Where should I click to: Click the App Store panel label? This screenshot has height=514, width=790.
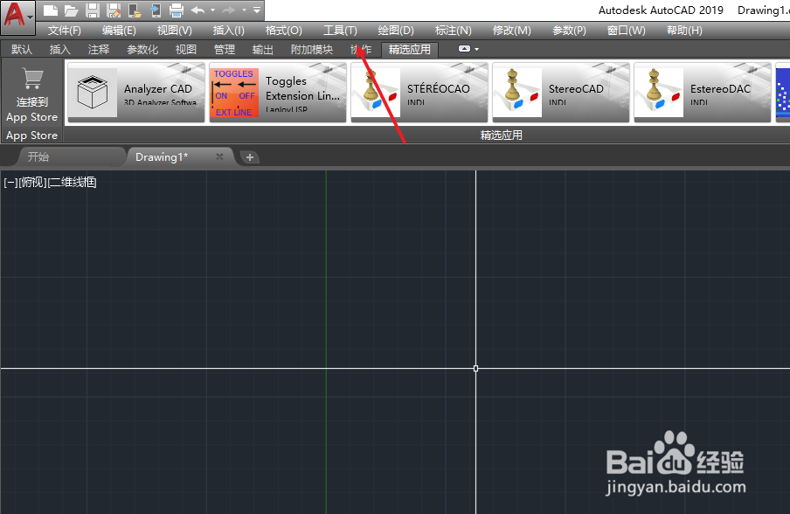[31, 135]
